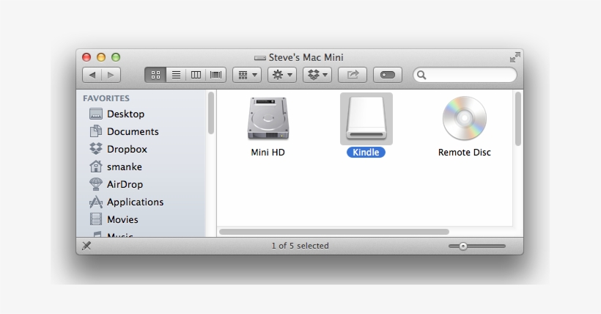The height and width of the screenshot is (314, 601).
Task: Switch to column view
Action: click(196, 75)
